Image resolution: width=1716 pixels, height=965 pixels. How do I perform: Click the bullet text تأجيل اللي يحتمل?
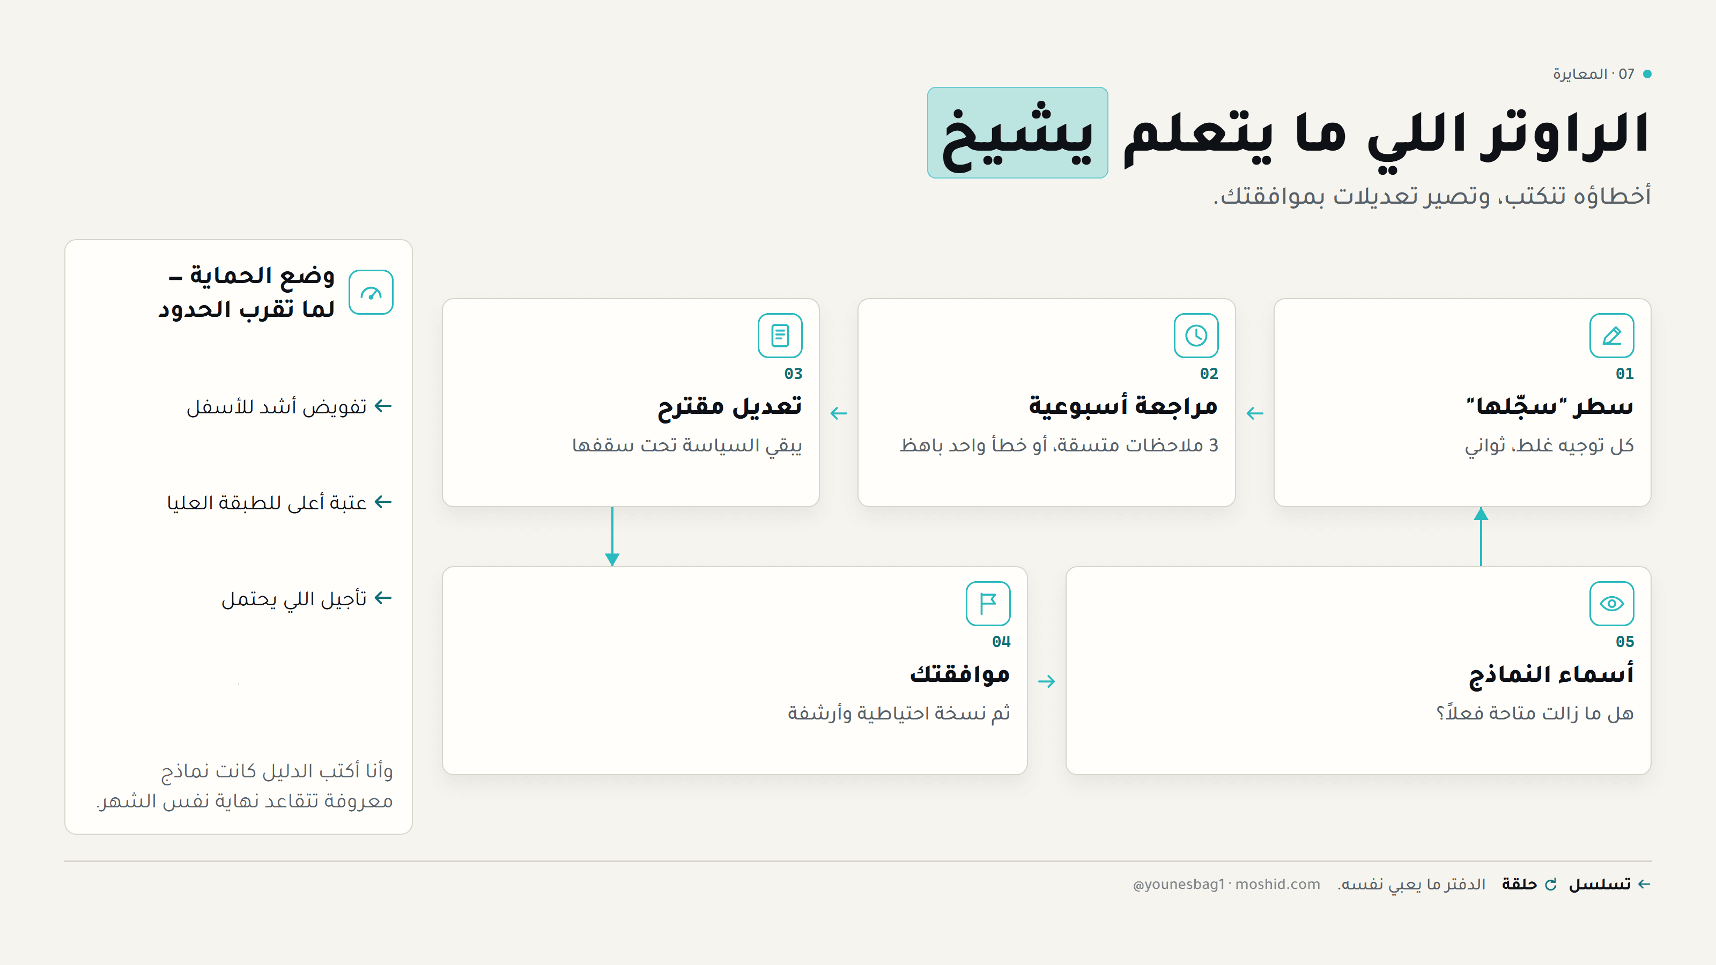[294, 599]
